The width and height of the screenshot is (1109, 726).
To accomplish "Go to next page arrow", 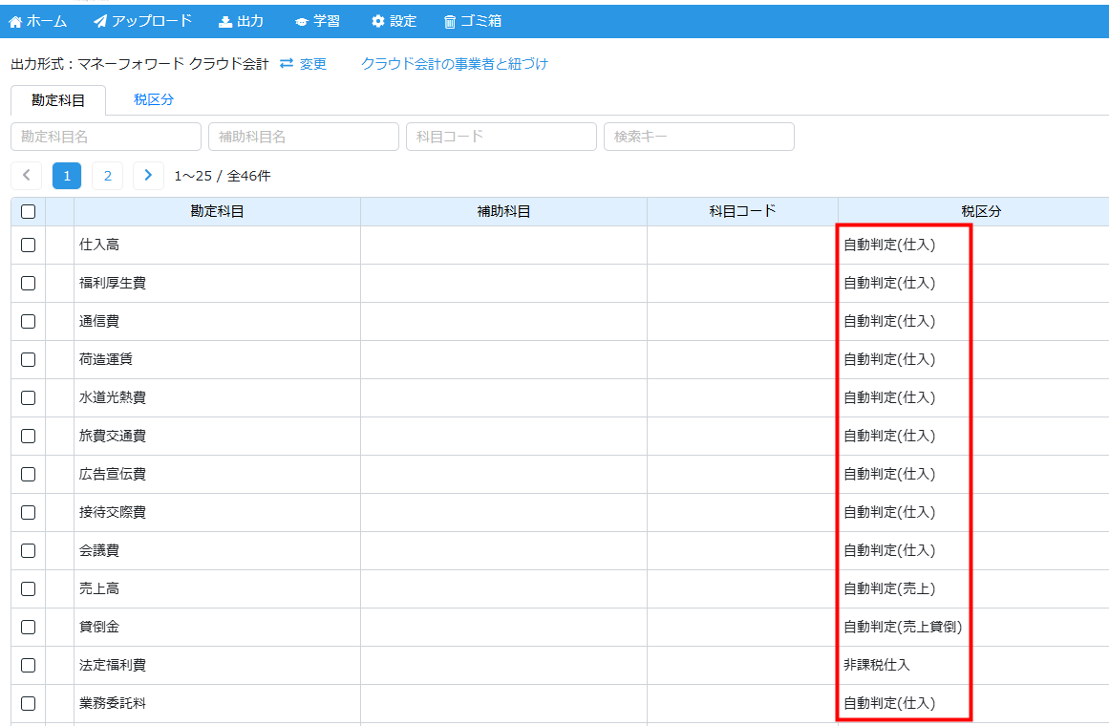I will click(148, 176).
